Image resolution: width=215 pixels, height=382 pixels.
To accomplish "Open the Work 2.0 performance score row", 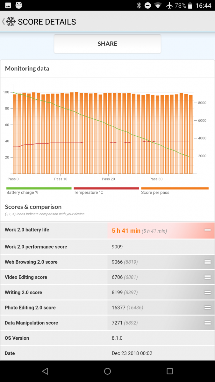I will pyautogui.click(x=107, y=247).
